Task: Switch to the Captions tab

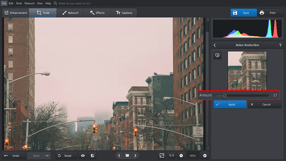Action: (x=124, y=13)
